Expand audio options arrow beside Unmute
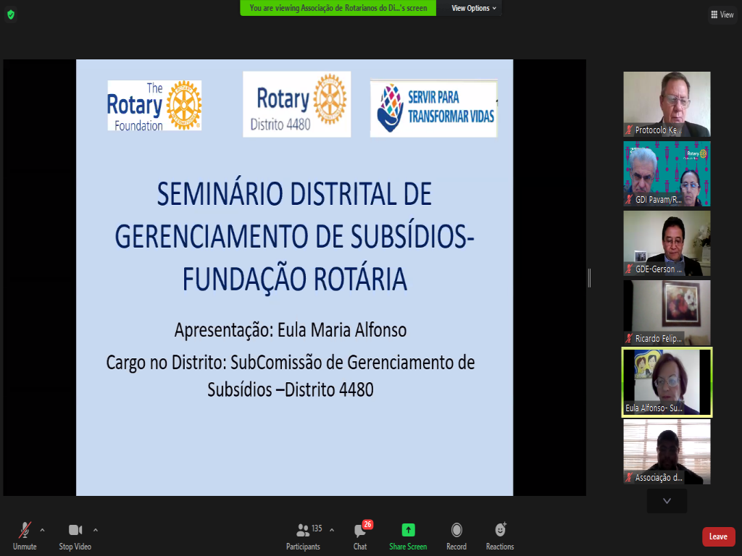This screenshot has width=742, height=556. (x=42, y=529)
